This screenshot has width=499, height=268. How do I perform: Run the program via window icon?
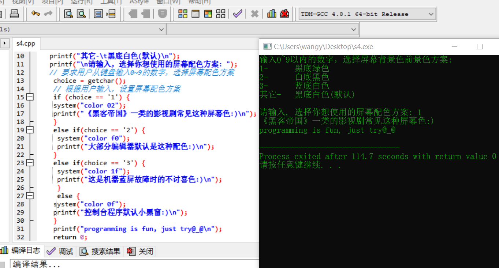[195, 14]
